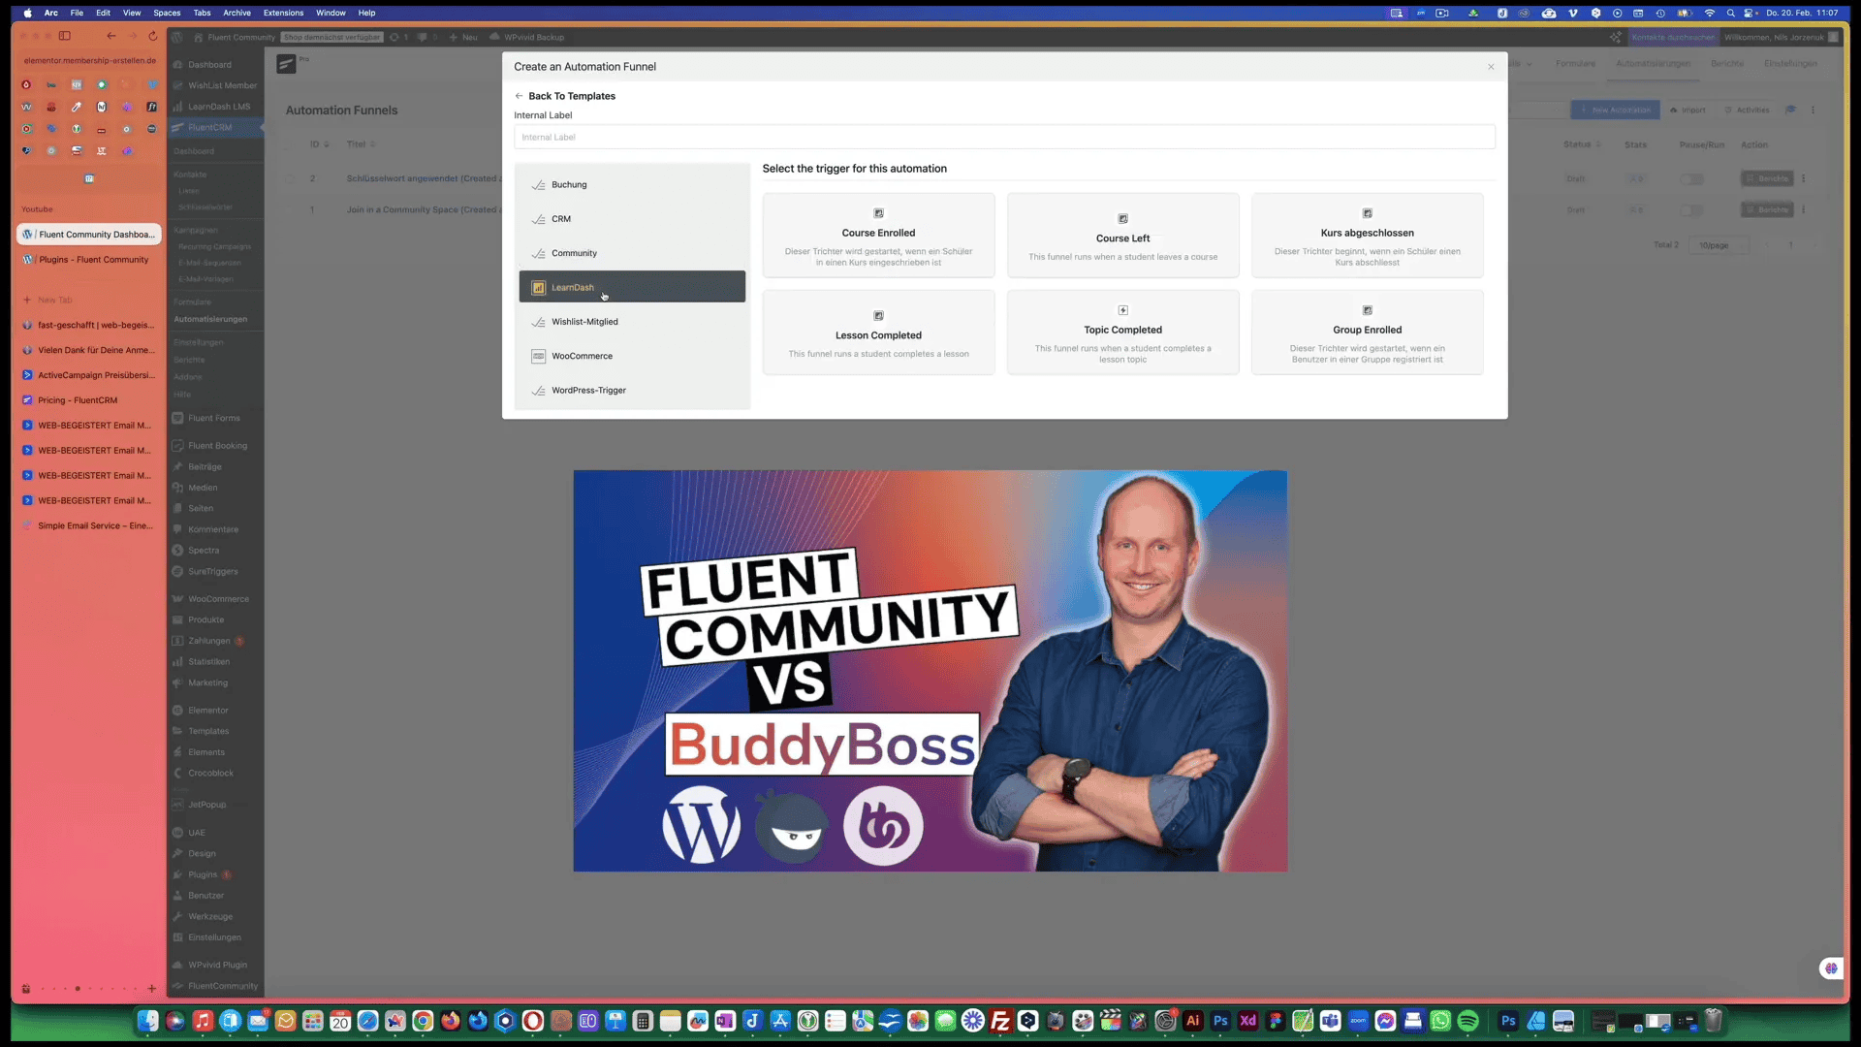Open the ActiveCampaign Preisübersicht tab
Screen dimensions: 1861x1047
pos(89,375)
